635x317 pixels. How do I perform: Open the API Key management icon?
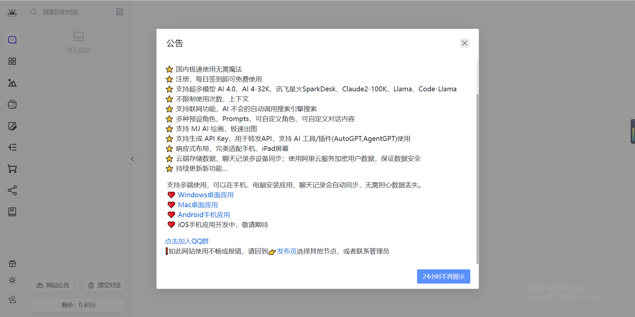pos(12,147)
